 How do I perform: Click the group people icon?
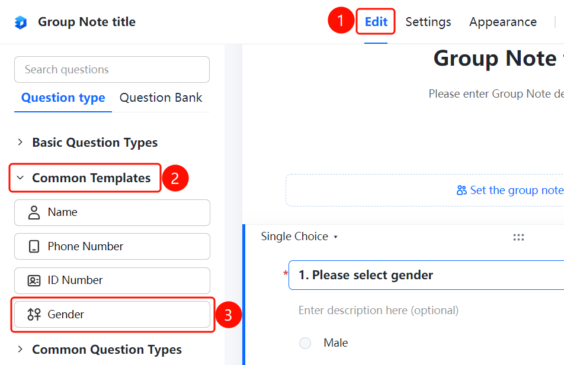coord(462,190)
